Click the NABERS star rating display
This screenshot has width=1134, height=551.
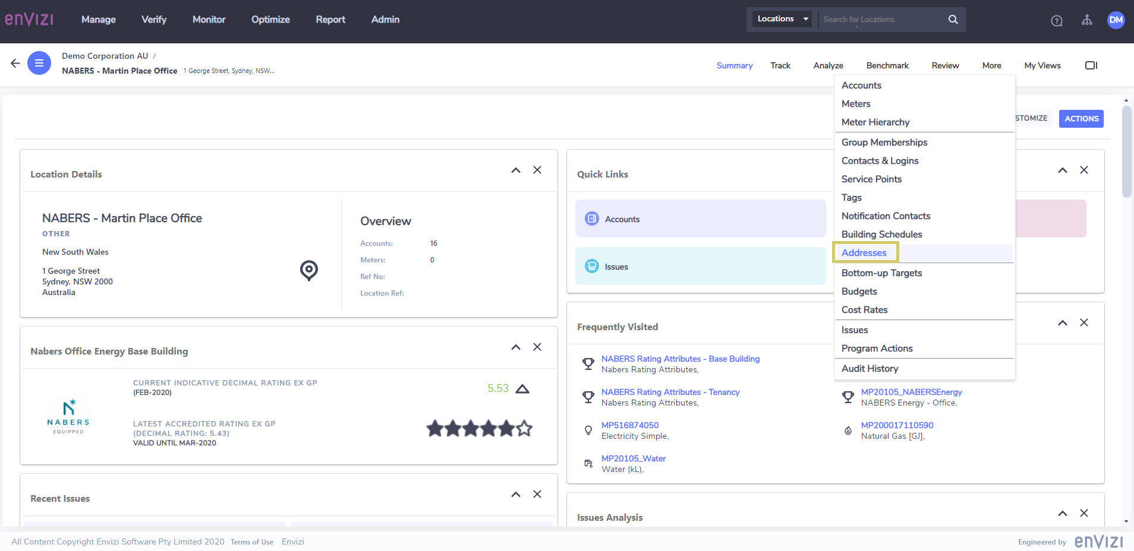(x=480, y=428)
